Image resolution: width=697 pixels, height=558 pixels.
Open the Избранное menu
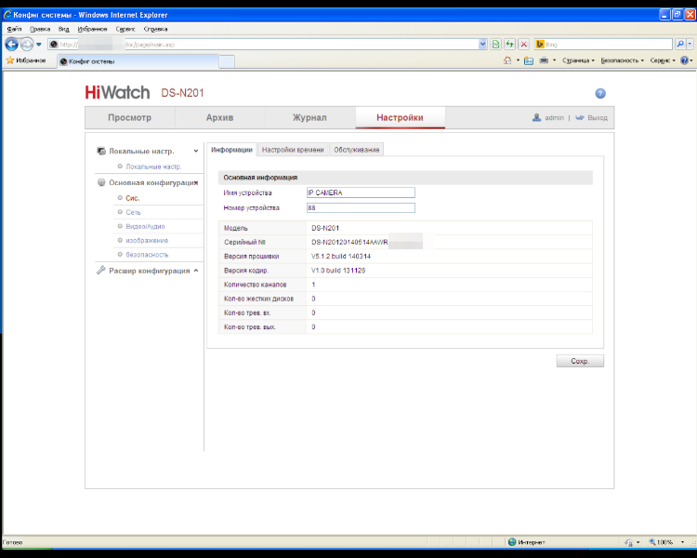click(92, 29)
